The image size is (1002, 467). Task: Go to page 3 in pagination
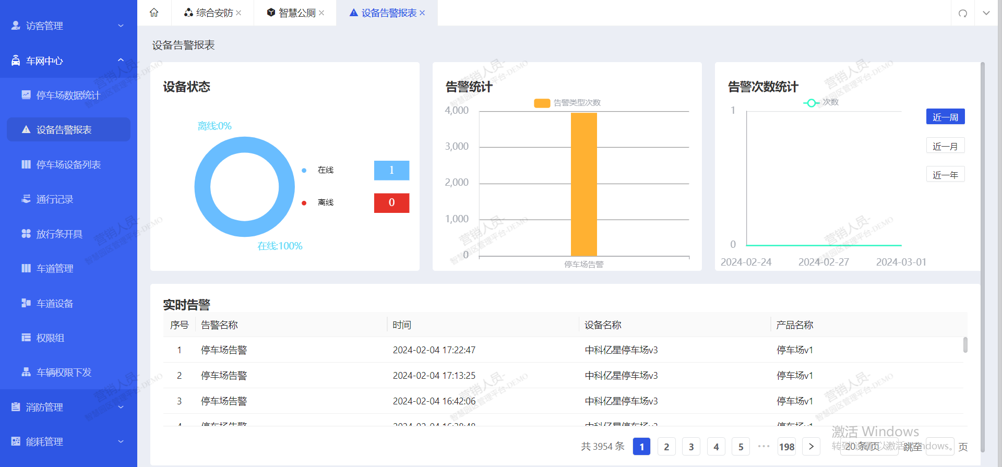pos(691,447)
